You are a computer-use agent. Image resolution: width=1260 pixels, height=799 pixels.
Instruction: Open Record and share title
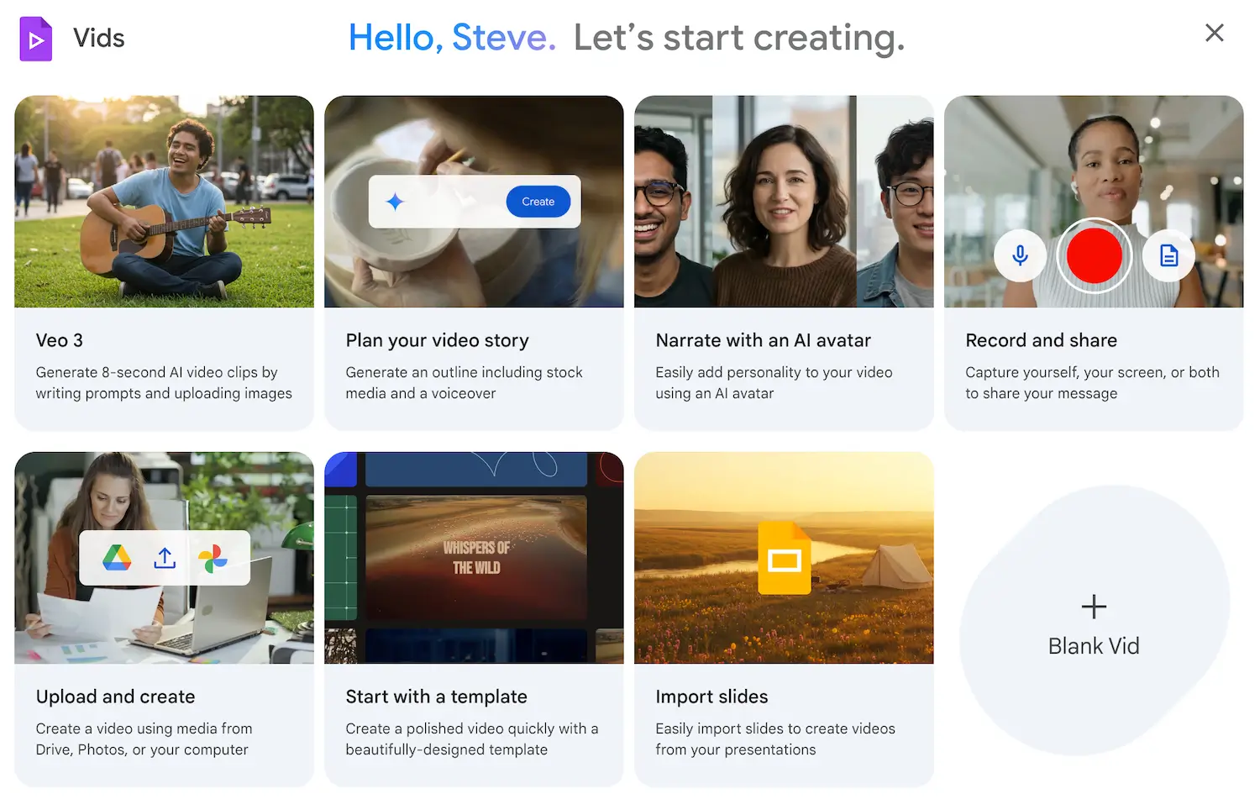tap(1041, 340)
